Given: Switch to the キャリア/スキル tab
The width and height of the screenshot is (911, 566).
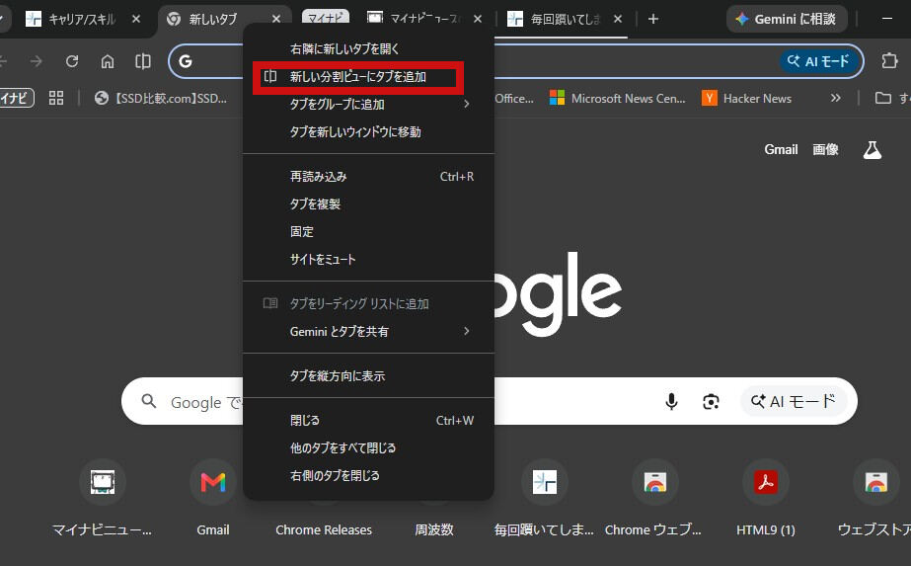Looking at the screenshot, I should tap(81, 19).
